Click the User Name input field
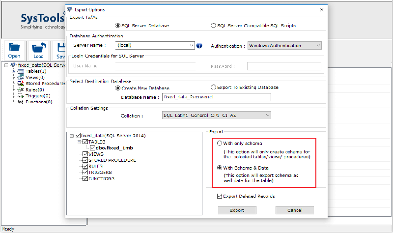The image size is (393, 233). tap(155, 66)
